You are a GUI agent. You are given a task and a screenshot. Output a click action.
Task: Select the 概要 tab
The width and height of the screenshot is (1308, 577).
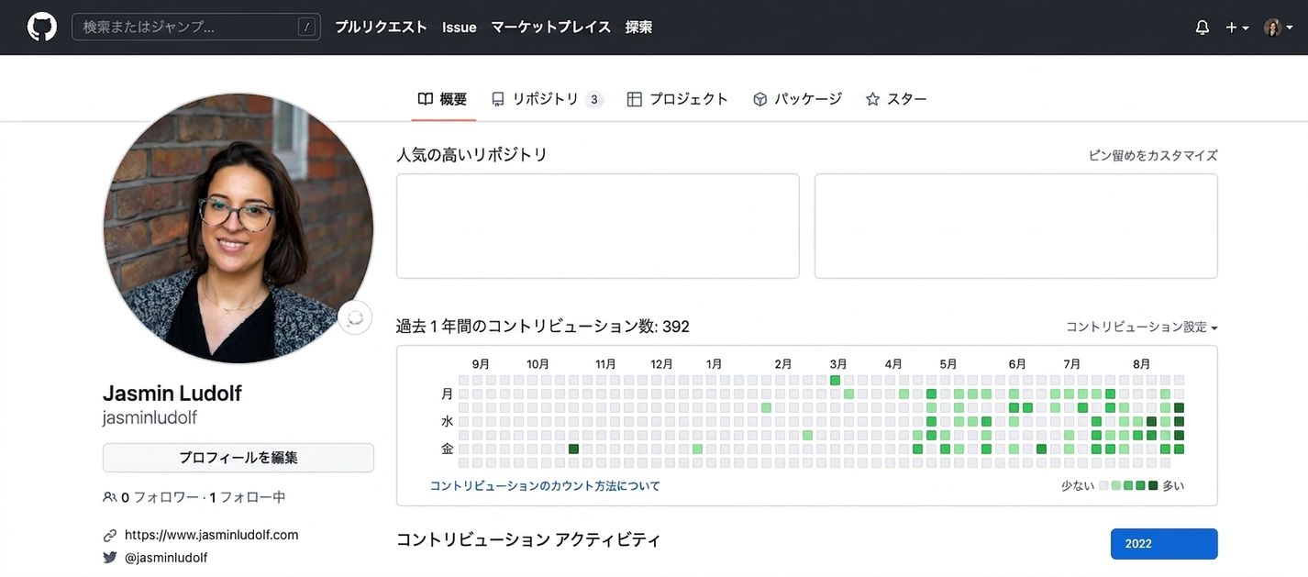tap(443, 99)
